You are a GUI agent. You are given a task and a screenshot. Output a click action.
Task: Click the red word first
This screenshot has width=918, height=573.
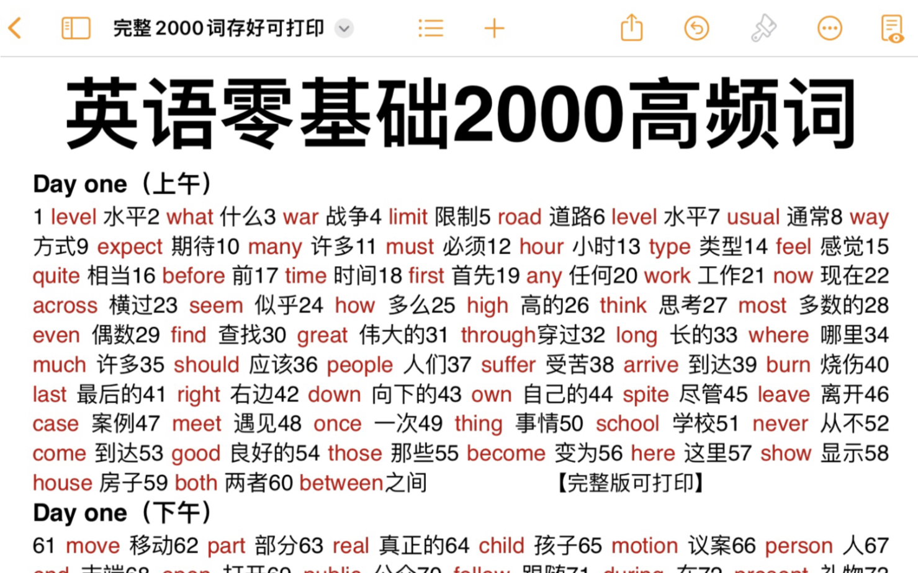tap(426, 276)
